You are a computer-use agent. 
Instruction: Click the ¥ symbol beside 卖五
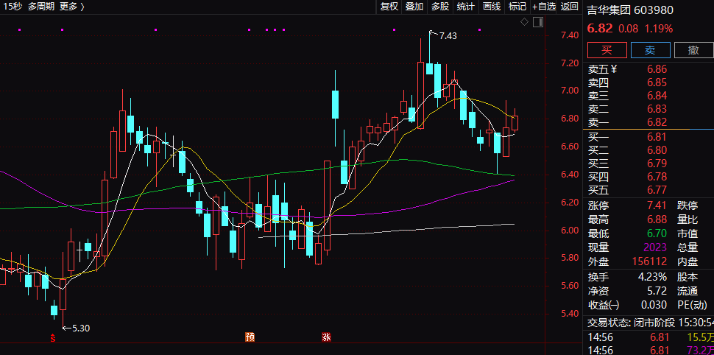[x=614, y=69]
